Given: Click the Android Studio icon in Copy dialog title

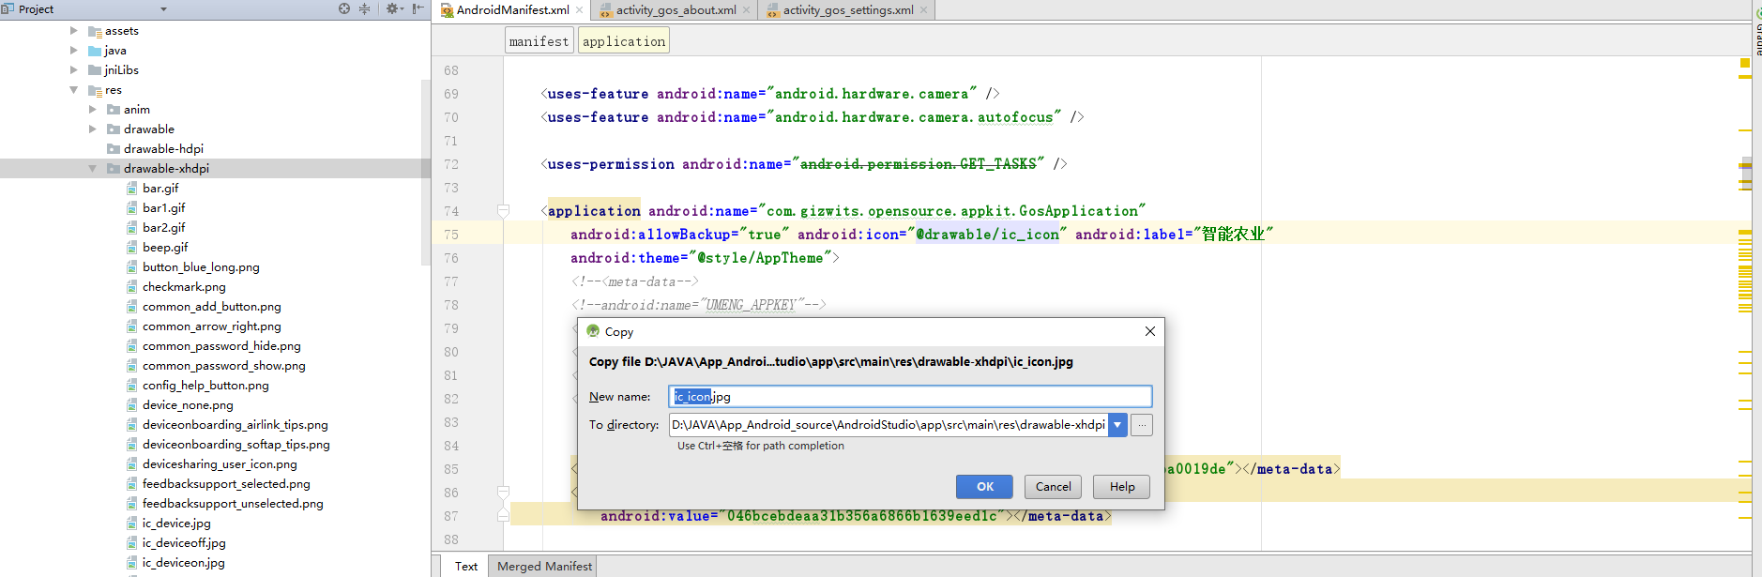Looking at the screenshot, I should coord(593,331).
